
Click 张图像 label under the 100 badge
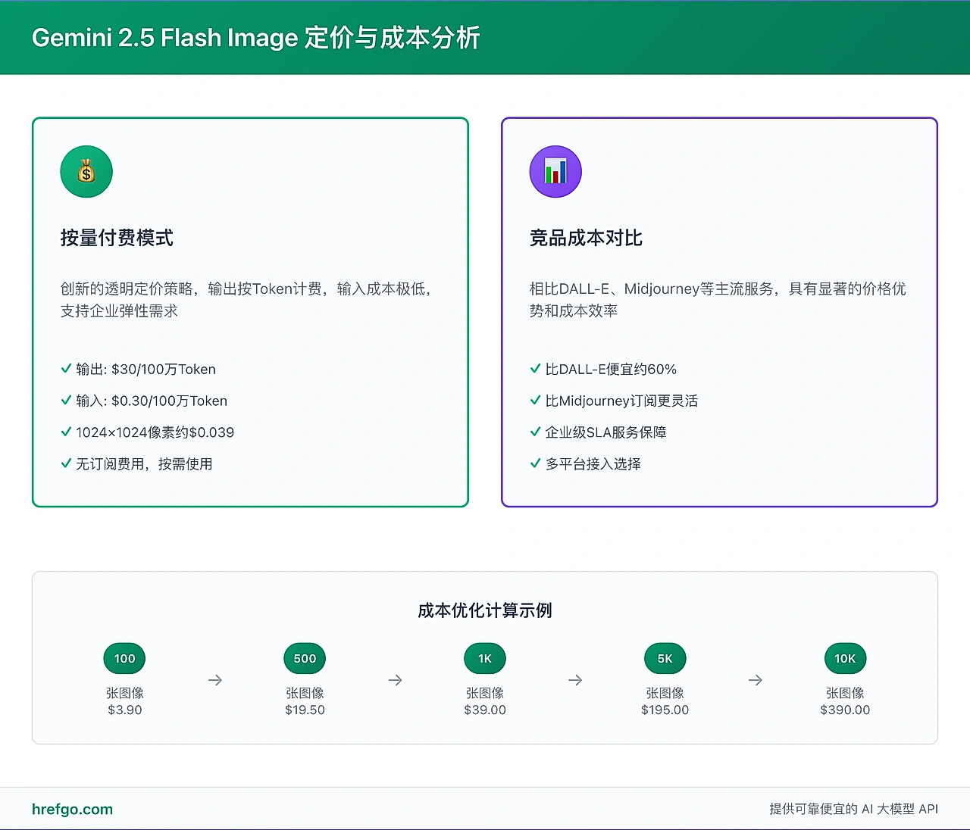coord(124,693)
